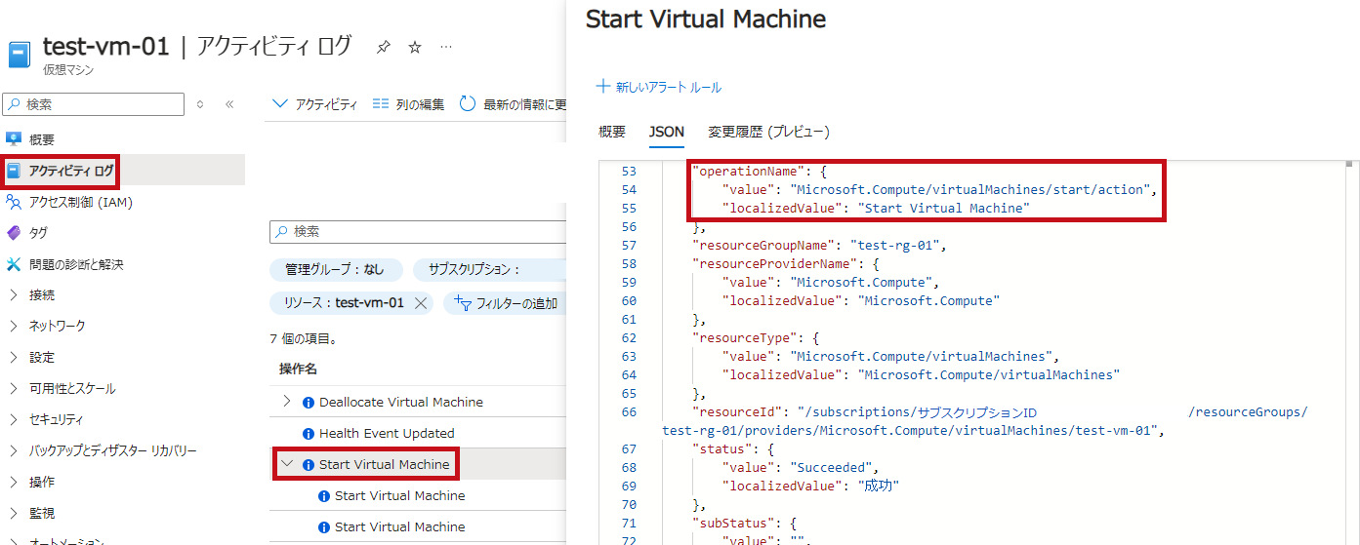Viewport: 1360px width, 545px height.
Task: Click the virtual machine resource icon
Action: pos(20,54)
